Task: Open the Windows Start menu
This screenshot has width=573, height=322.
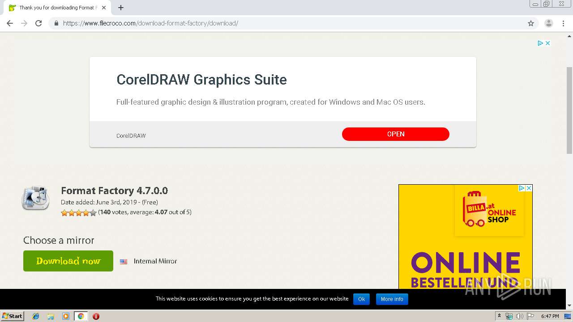Action: 13,316
